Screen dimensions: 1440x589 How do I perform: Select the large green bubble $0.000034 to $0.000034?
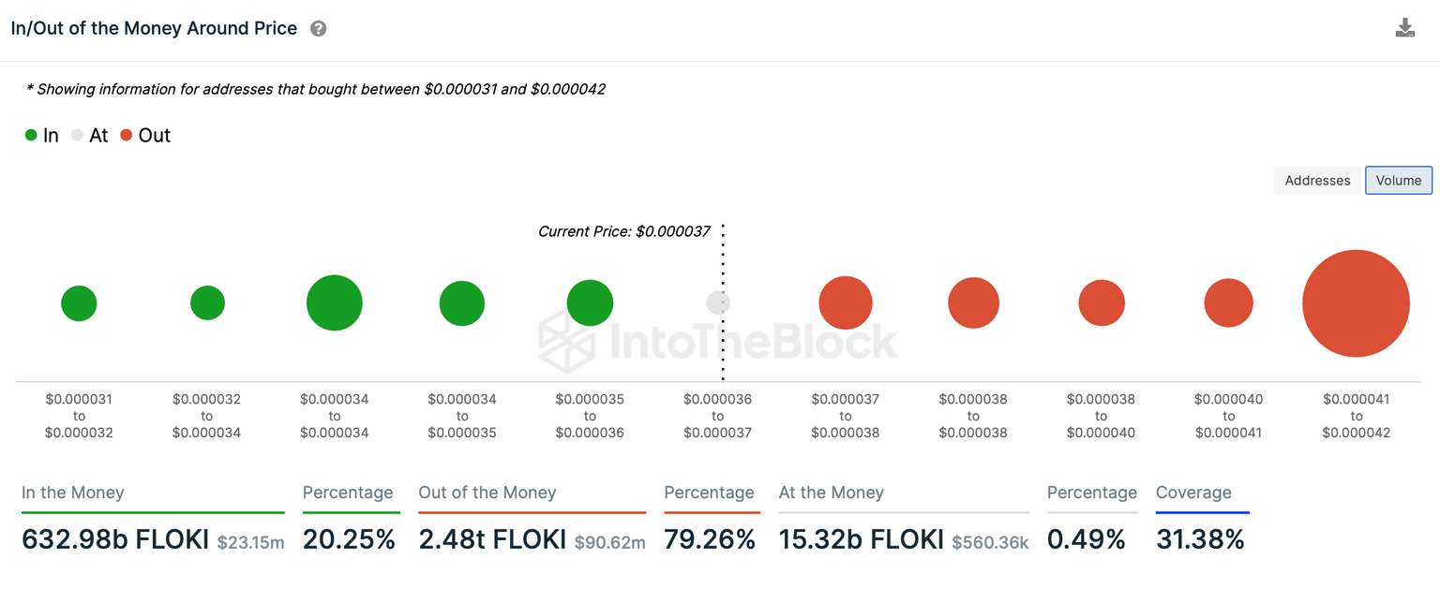335,303
